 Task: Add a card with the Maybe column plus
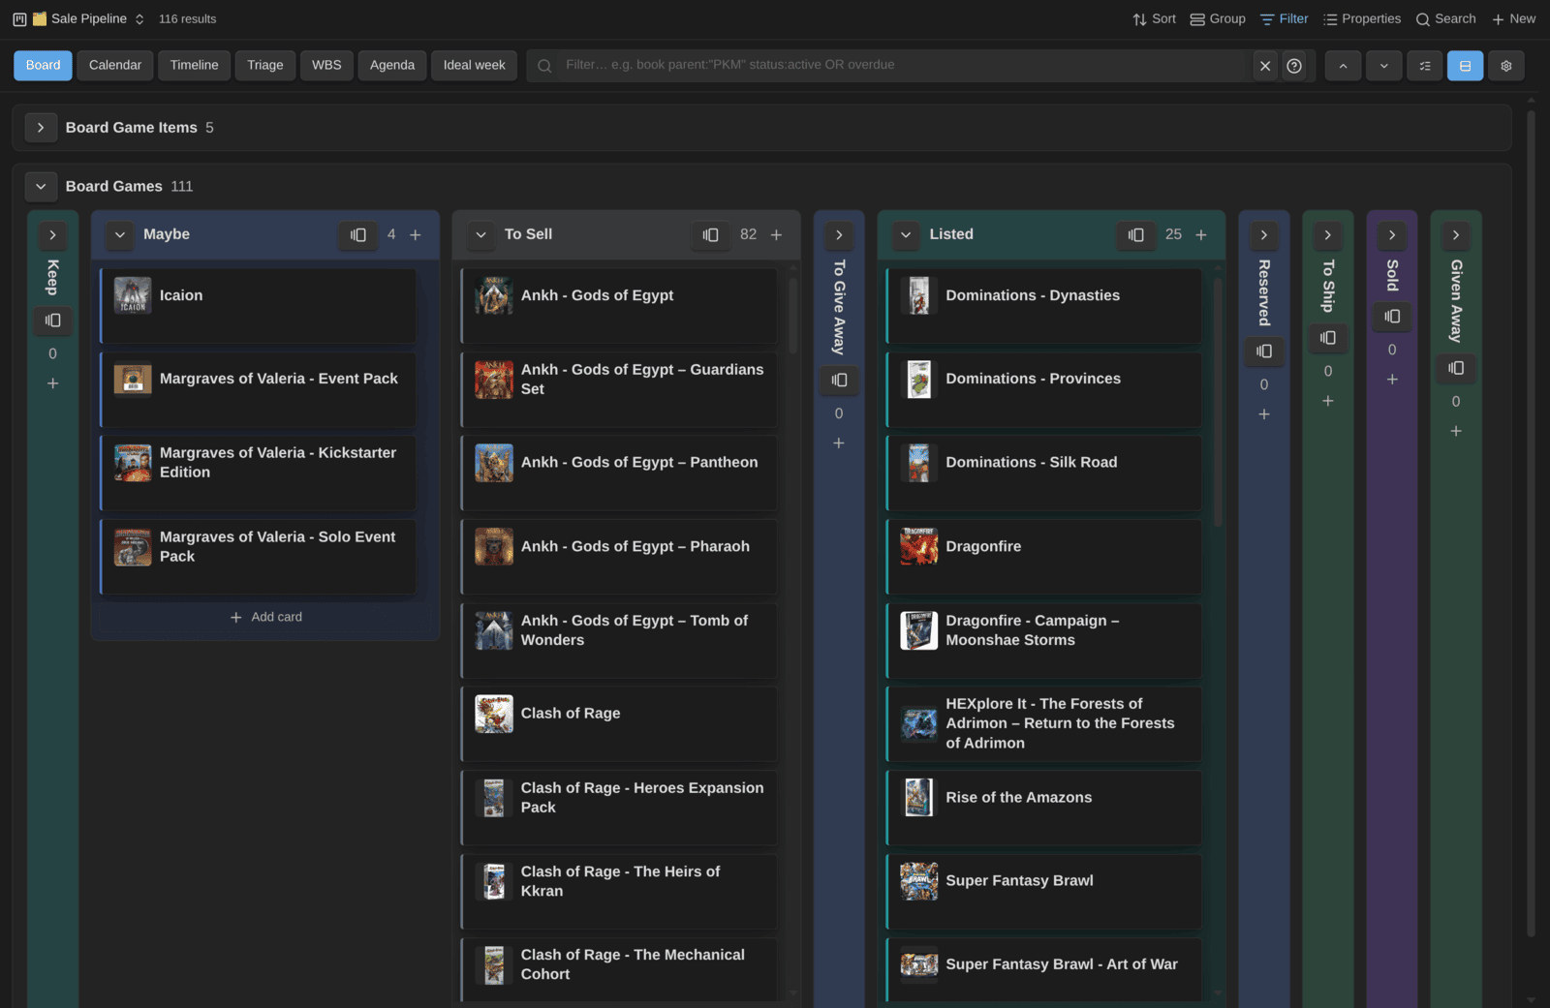pyautogui.click(x=416, y=235)
